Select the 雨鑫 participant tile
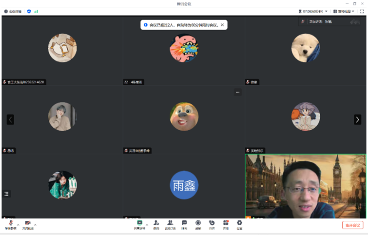 (x=184, y=185)
